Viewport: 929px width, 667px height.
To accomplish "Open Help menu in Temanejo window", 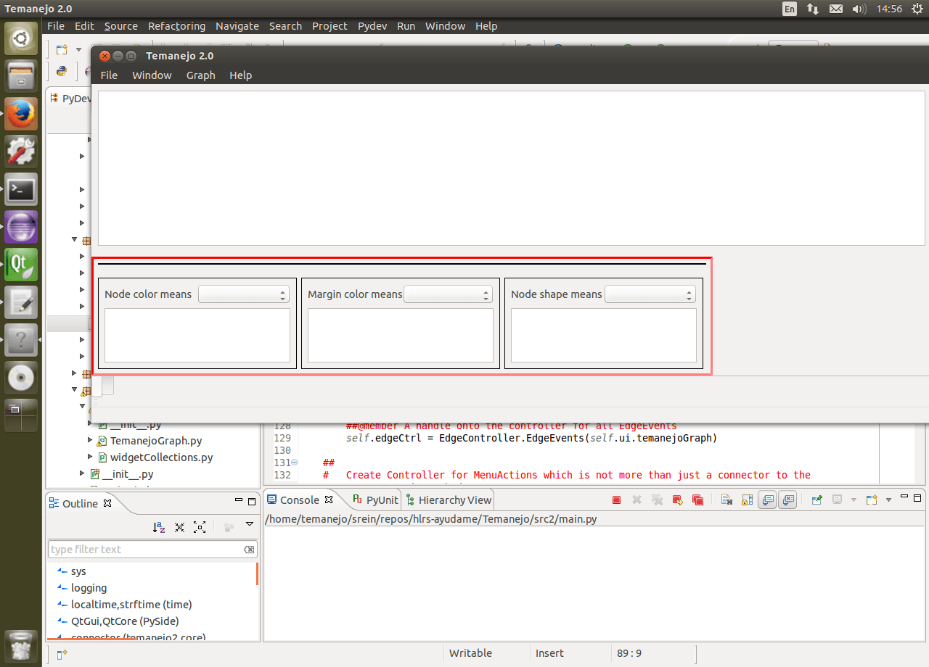I will pos(240,75).
